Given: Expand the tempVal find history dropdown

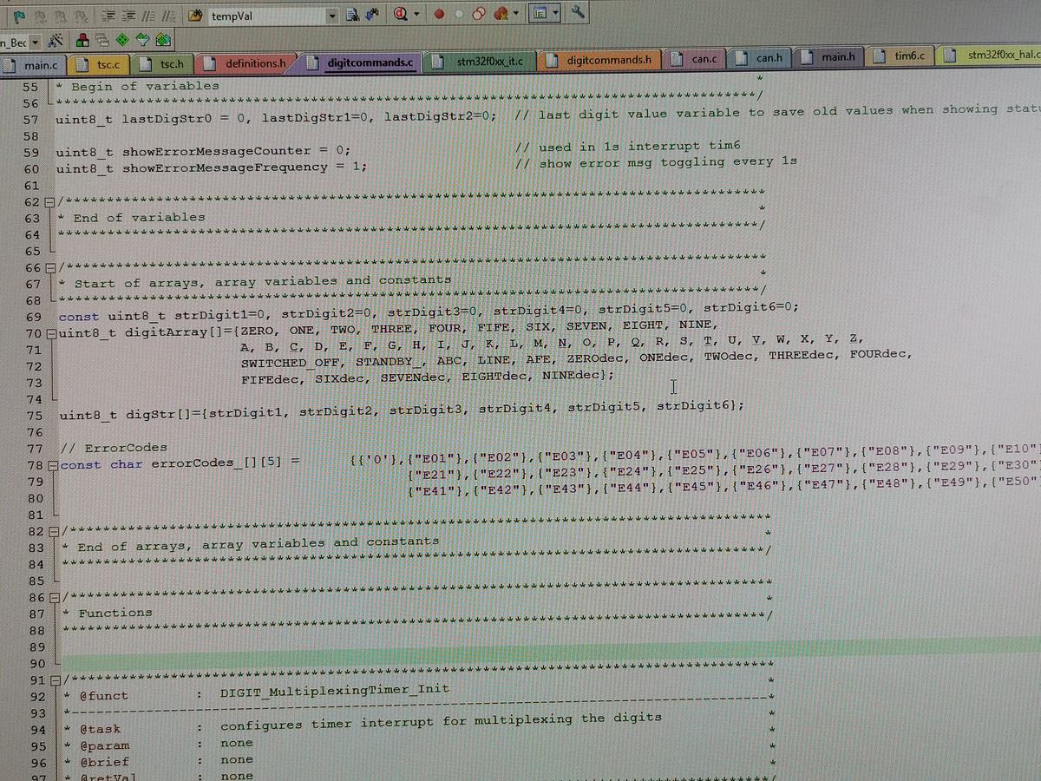Looking at the screenshot, I should [333, 16].
